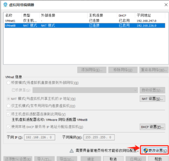The width and height of the screenshot is (169, 161).
Task: Select the VMnet1 network row
Action: (x=85, y=21)
